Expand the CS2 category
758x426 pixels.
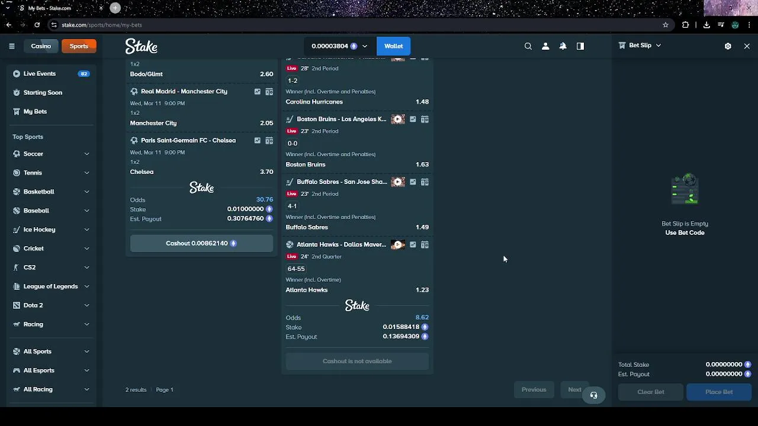click(86, 267)
